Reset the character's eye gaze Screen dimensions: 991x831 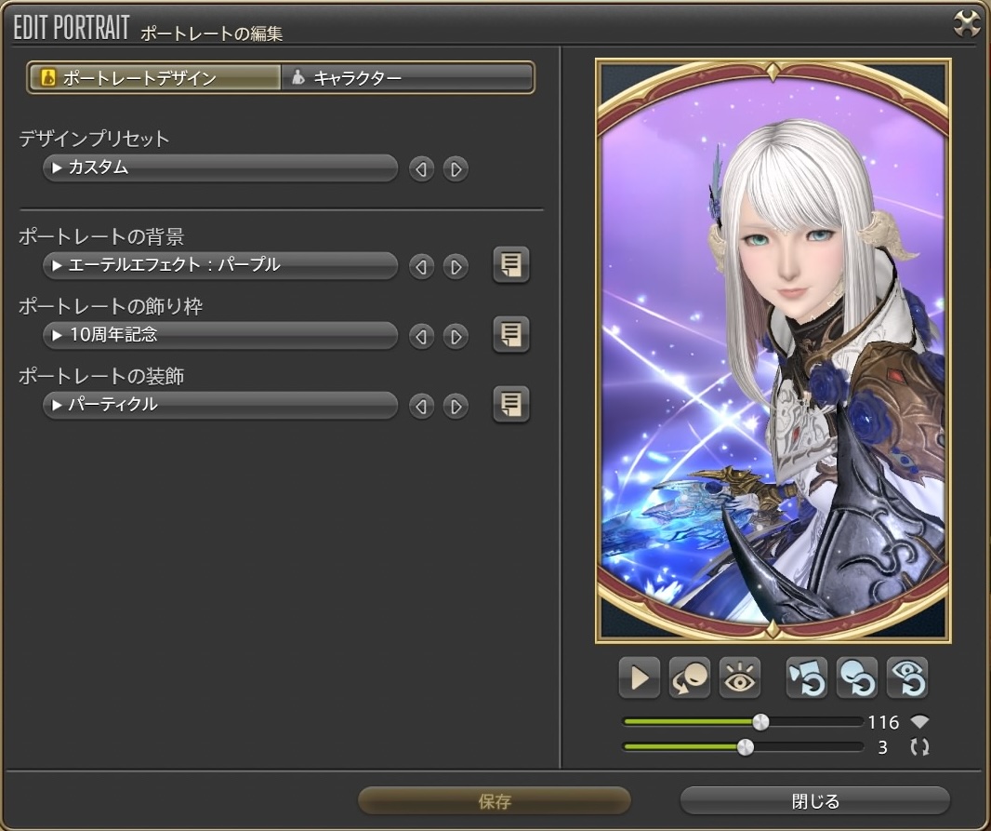[907, 678]
